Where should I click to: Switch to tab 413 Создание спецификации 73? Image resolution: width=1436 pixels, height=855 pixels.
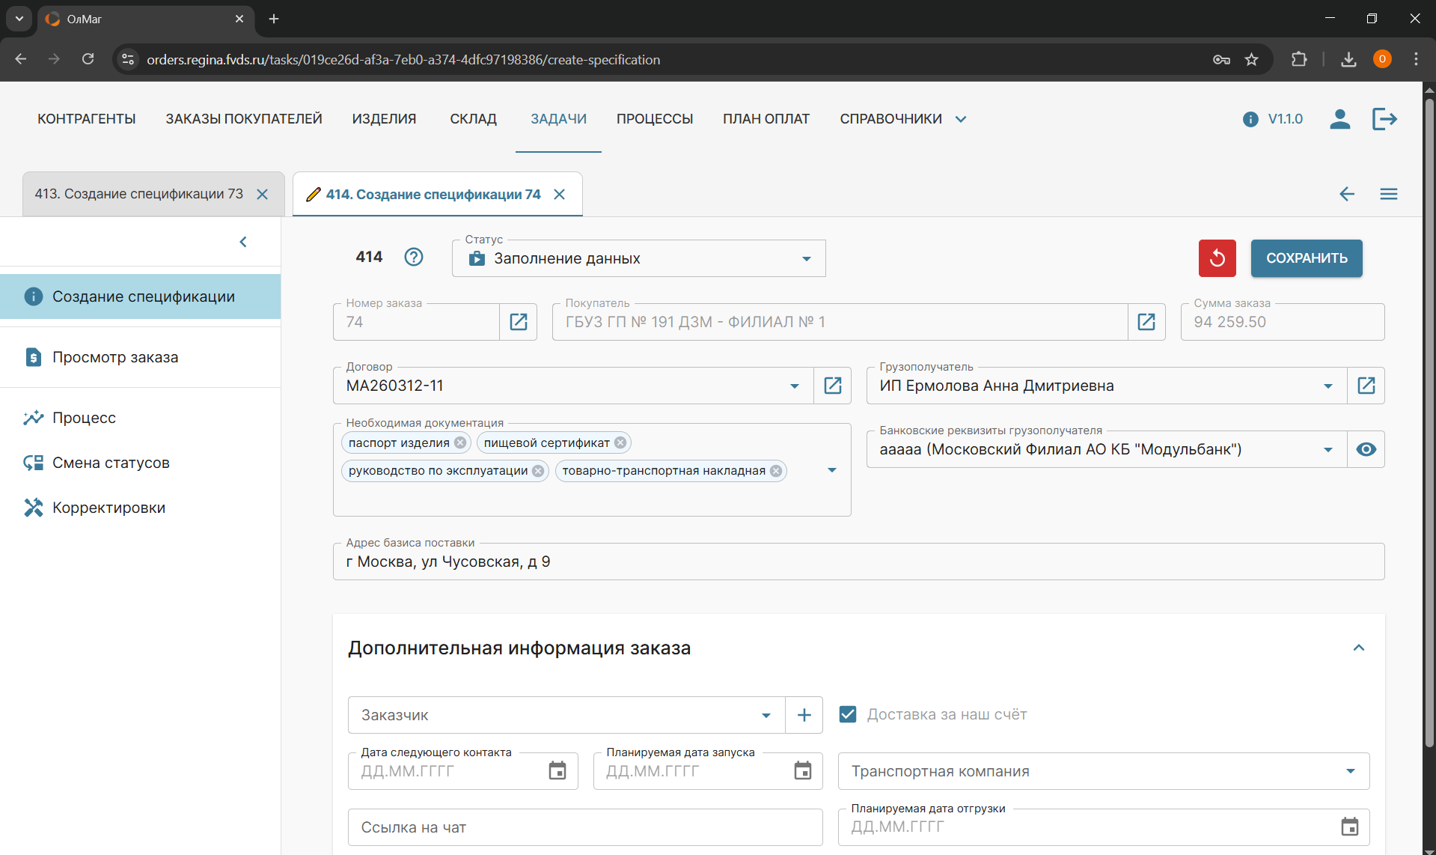[139, 194]
